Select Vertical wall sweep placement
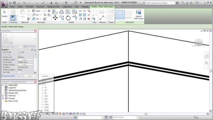This screenshot has width=213, height=120. (x=128, y=15)
